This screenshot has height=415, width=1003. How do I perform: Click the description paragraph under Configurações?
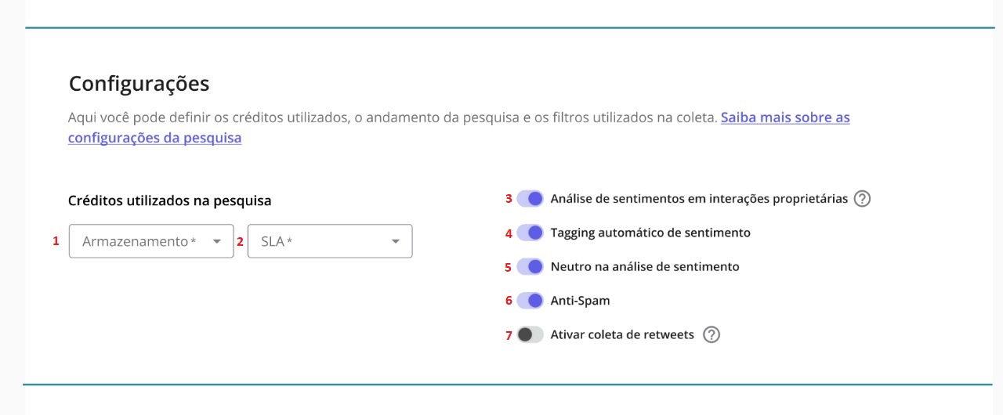coord(392,118)
